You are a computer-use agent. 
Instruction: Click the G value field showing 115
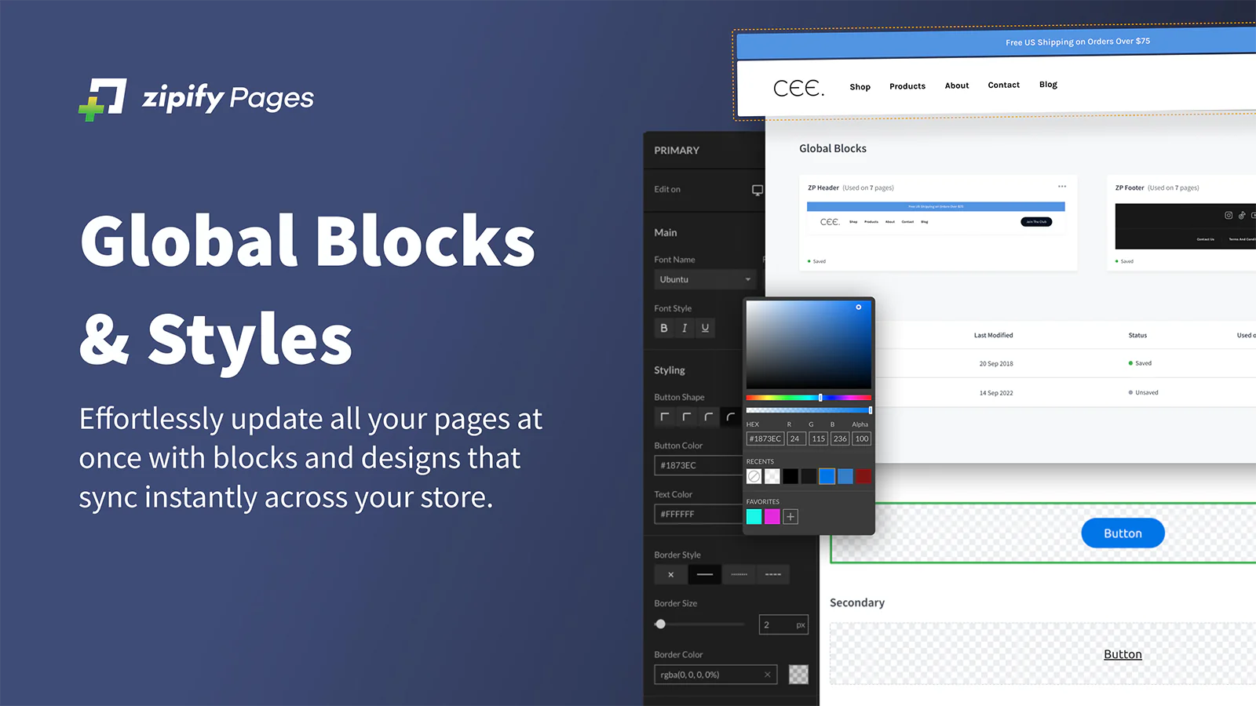[x=819, y=439]
